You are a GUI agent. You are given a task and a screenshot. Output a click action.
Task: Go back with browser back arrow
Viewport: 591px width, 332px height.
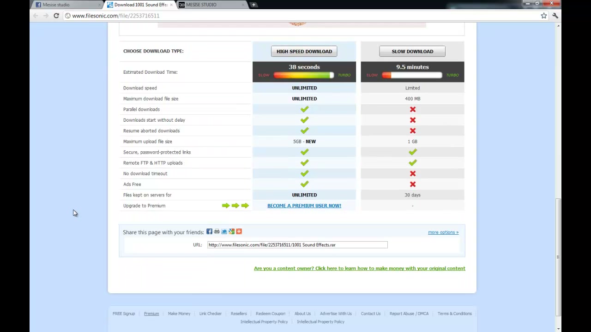pos(36,16)
